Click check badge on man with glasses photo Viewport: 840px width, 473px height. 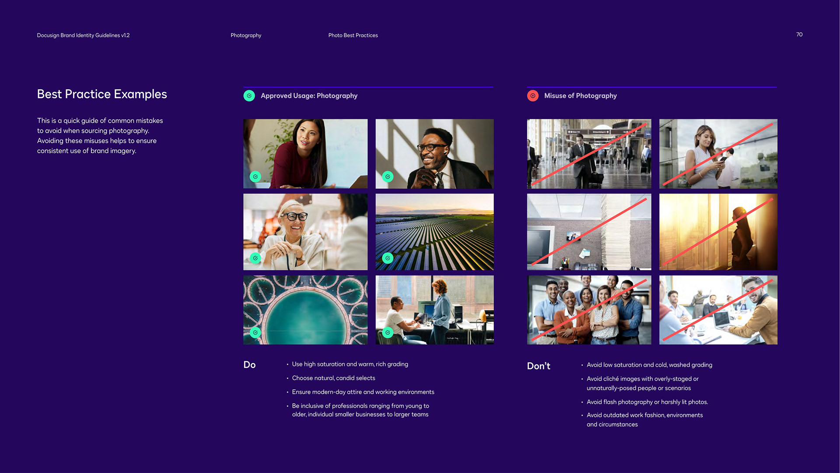pyautogui.click(x=388, y=176)
